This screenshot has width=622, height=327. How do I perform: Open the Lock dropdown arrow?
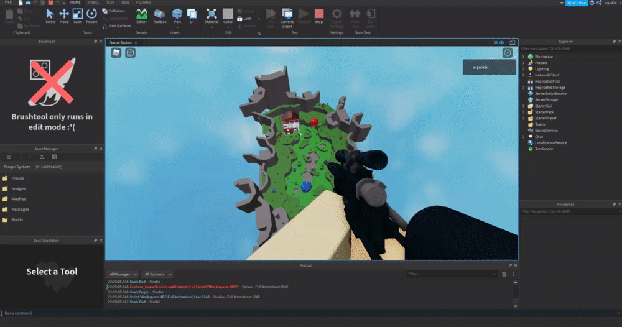point(259,19)
